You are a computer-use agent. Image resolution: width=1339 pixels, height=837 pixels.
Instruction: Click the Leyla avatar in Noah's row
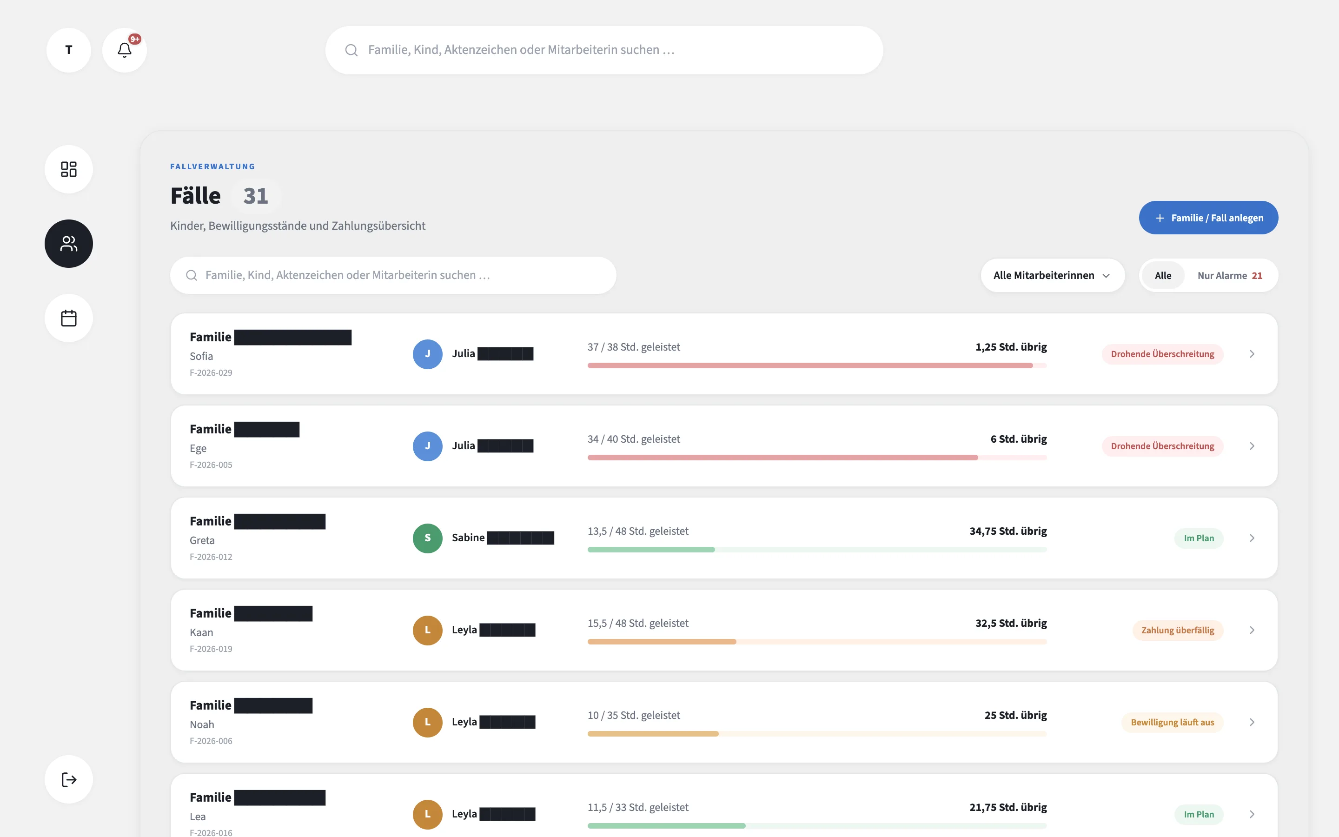(428, 722)
